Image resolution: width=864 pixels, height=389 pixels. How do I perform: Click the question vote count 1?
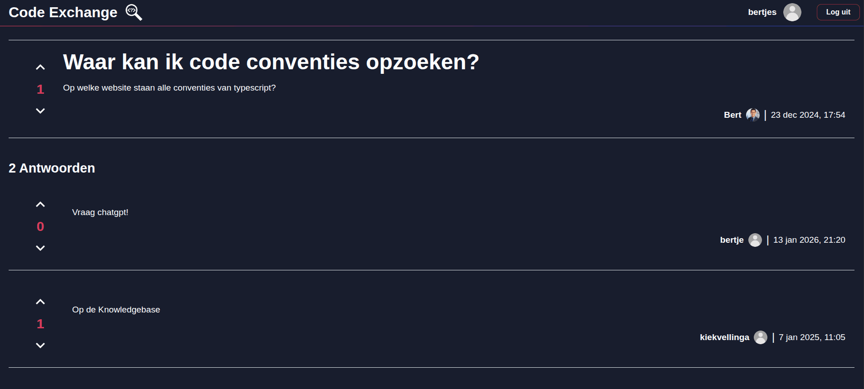(x=40, y=89)
